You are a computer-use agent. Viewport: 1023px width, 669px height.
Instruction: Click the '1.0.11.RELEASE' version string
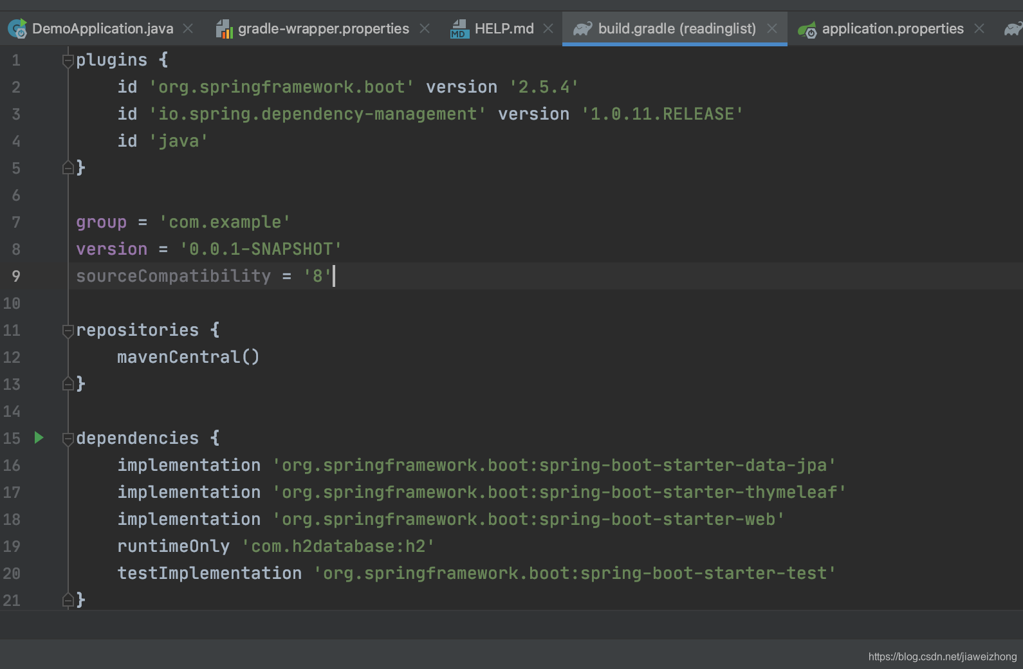click(663, 114)
